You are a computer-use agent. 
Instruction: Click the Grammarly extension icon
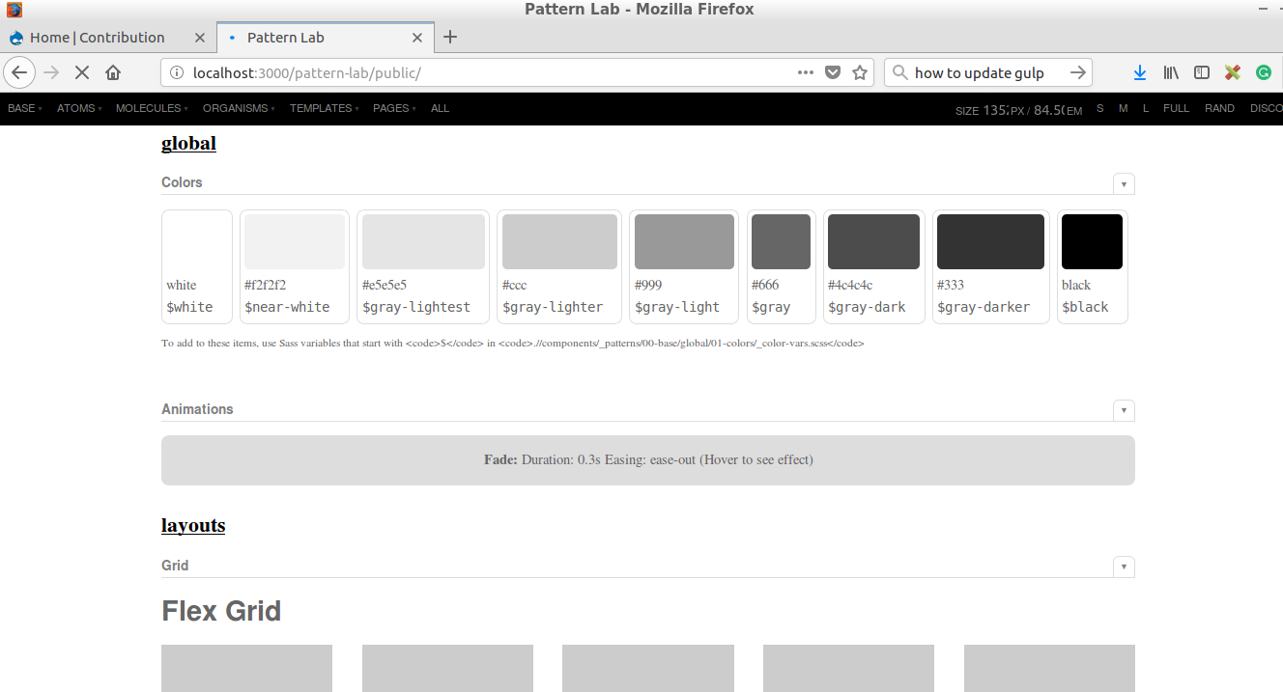pyautogui.click(x=1264, y=72)
